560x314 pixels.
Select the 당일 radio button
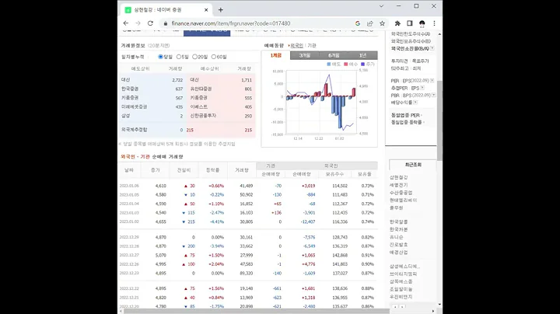[x=160, y=57]
